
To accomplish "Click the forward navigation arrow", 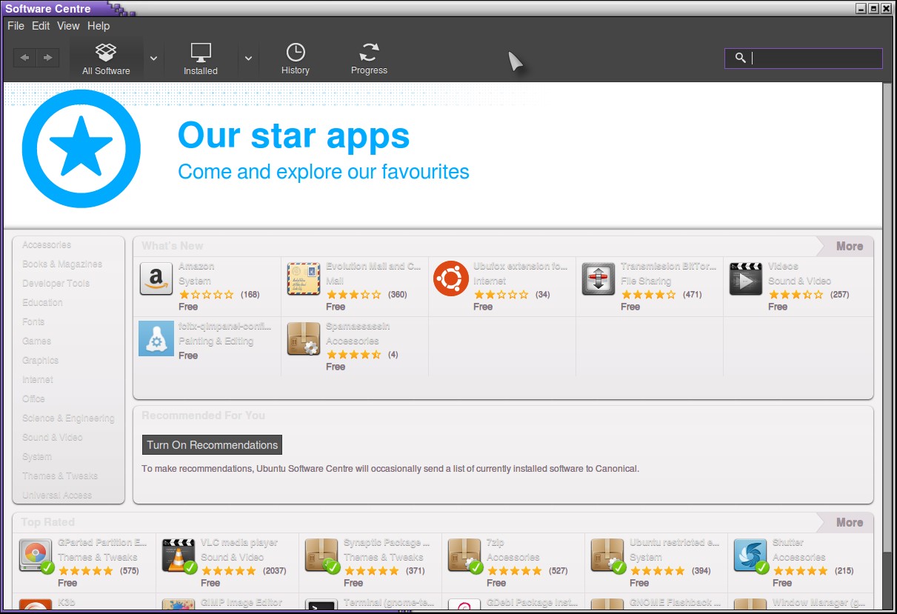I will click(47, 58).
